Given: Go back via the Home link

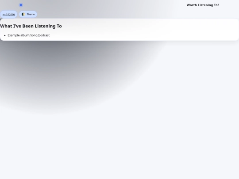Looking at the screenshot, I should pyautogui.click(x=9, y=14).
